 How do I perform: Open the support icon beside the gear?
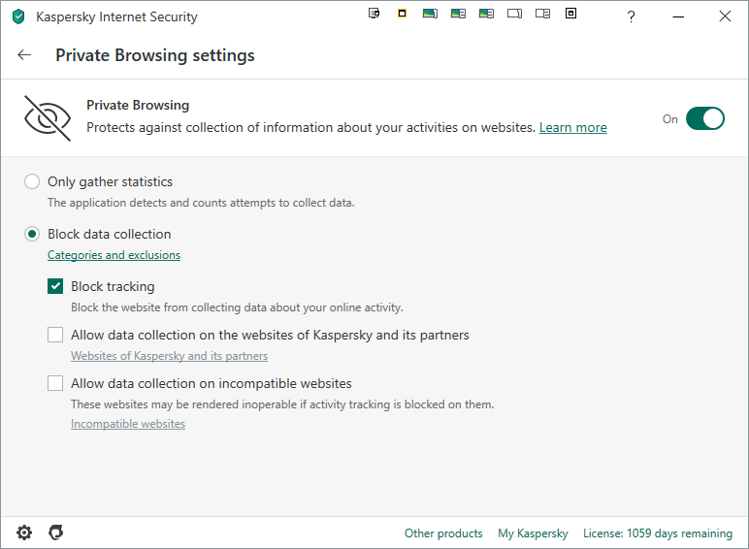pos(56,533)
